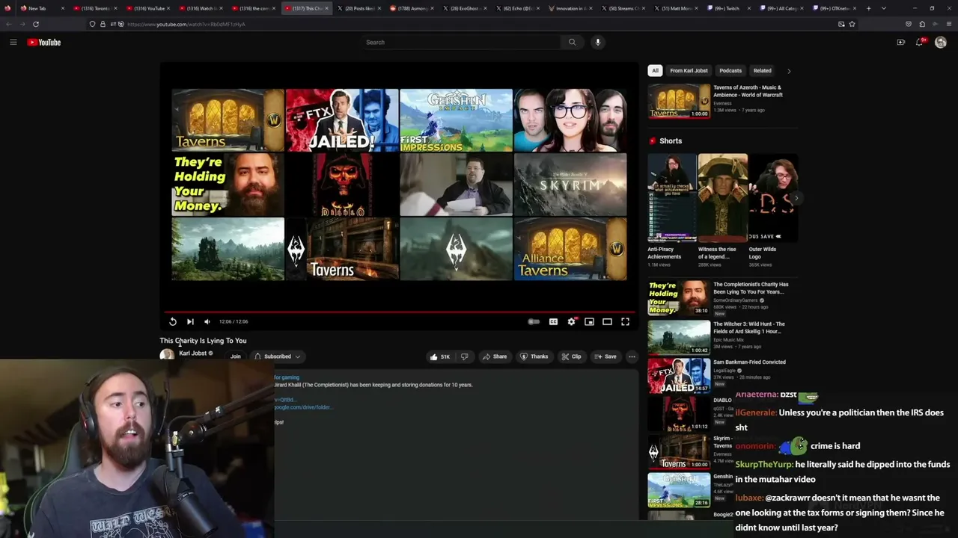Share this video
The width and height of the screenshot is (958, 538).
[x=495, y=356]
